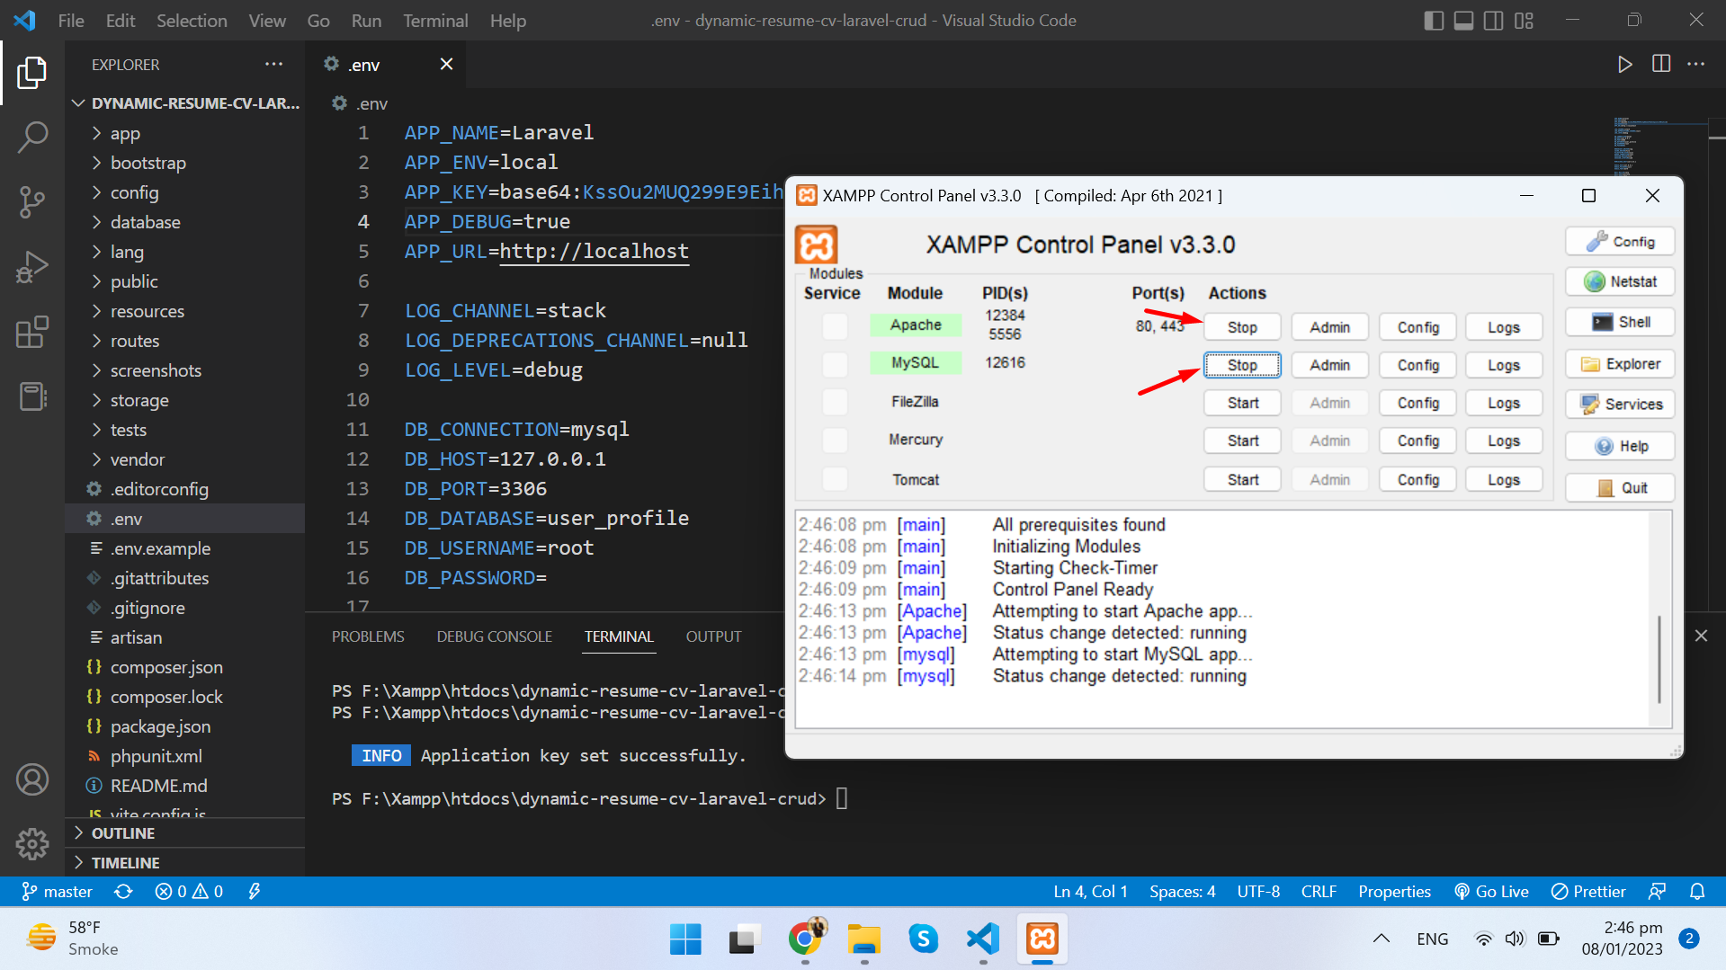The image size is (1726, 970).
Task: Collapse the DYNAMIC-RESUME-CV-LAR project root
Action: (x=184, y=103)
